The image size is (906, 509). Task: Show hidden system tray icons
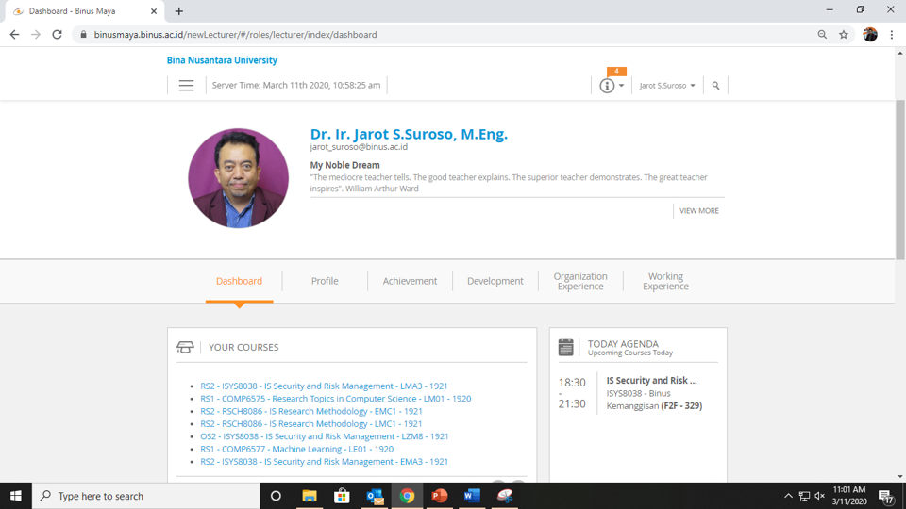(788, 496)
